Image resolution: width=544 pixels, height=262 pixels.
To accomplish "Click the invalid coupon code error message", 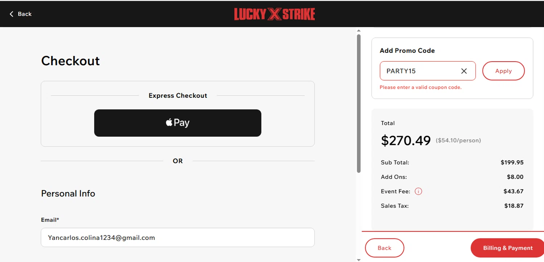I will coord(420,87).
